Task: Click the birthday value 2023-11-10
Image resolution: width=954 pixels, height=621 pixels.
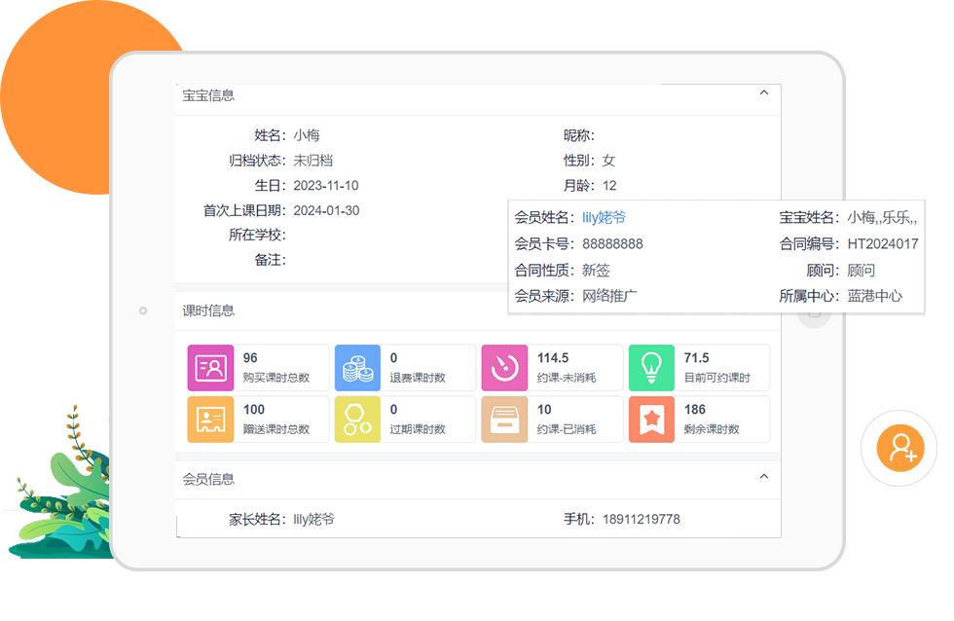Action: 325,186
